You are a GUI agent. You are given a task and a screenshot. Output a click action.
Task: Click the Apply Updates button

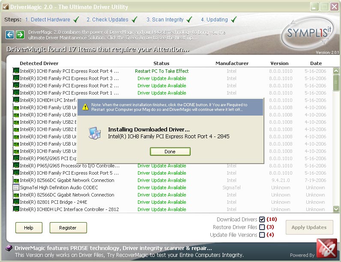pyautogui.click(x=309, y=227)
